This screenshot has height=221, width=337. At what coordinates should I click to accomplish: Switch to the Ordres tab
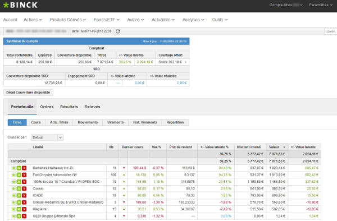pyautogui.click(x=47, y=107)
